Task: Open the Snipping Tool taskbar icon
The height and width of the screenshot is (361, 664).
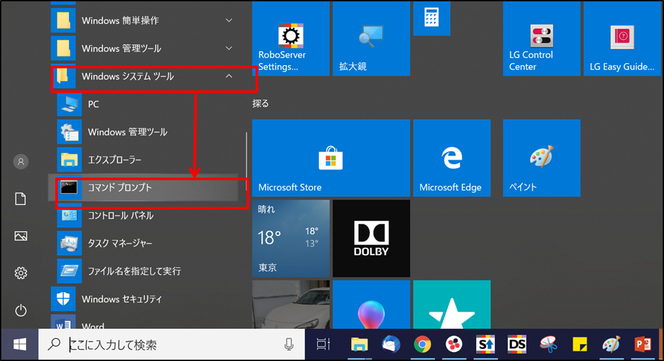Action: (x=548, y=345)
